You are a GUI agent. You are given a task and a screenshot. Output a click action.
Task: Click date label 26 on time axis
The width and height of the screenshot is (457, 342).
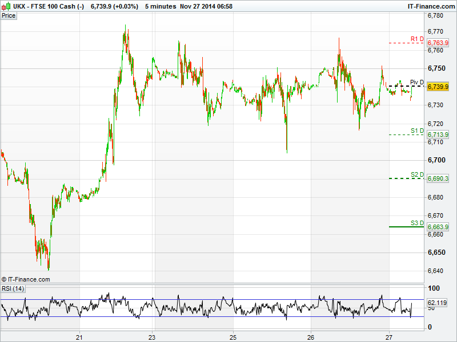311,337
